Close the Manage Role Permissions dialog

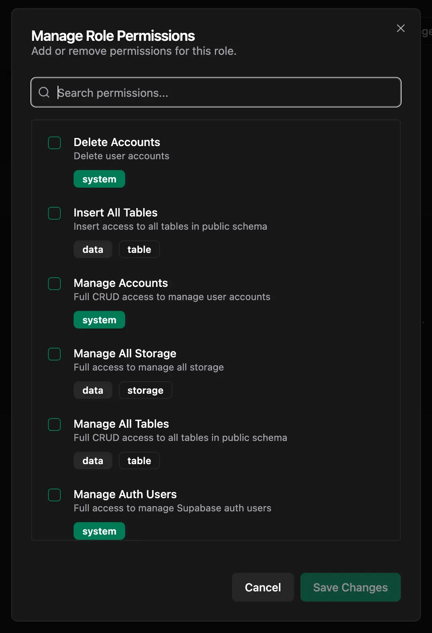[400, 28]
